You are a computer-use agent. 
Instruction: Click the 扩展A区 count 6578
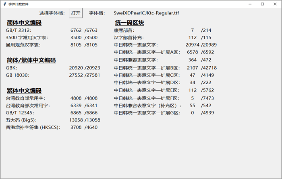pyautogui.click(x=193, y=52)
